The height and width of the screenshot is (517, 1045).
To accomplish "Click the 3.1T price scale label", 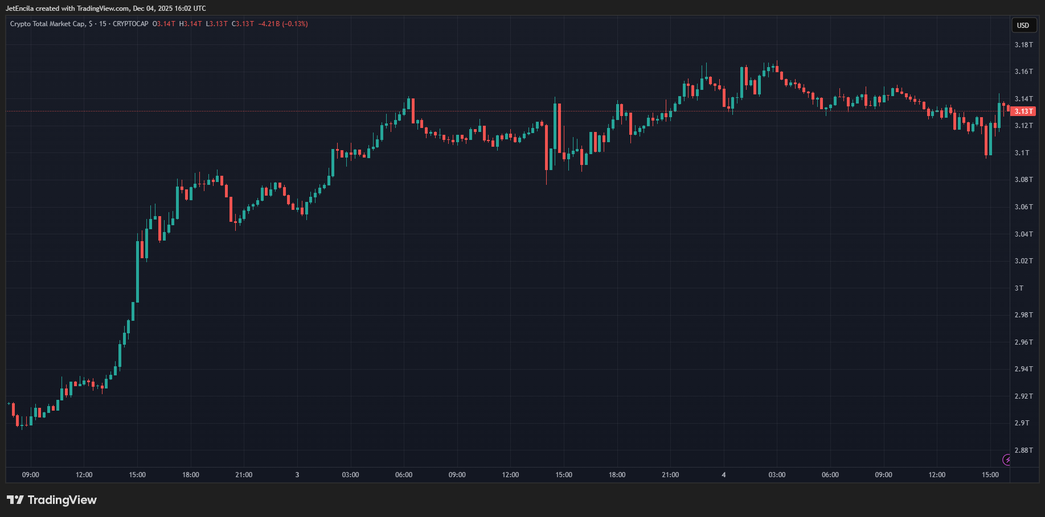I will pos(1022,153).
